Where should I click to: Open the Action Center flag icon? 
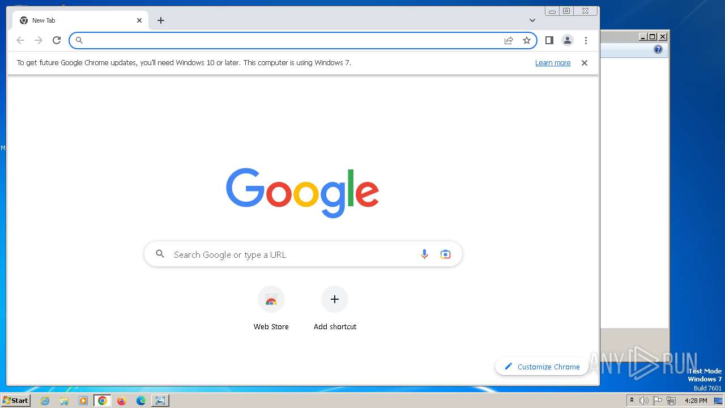tap(658, 401)
